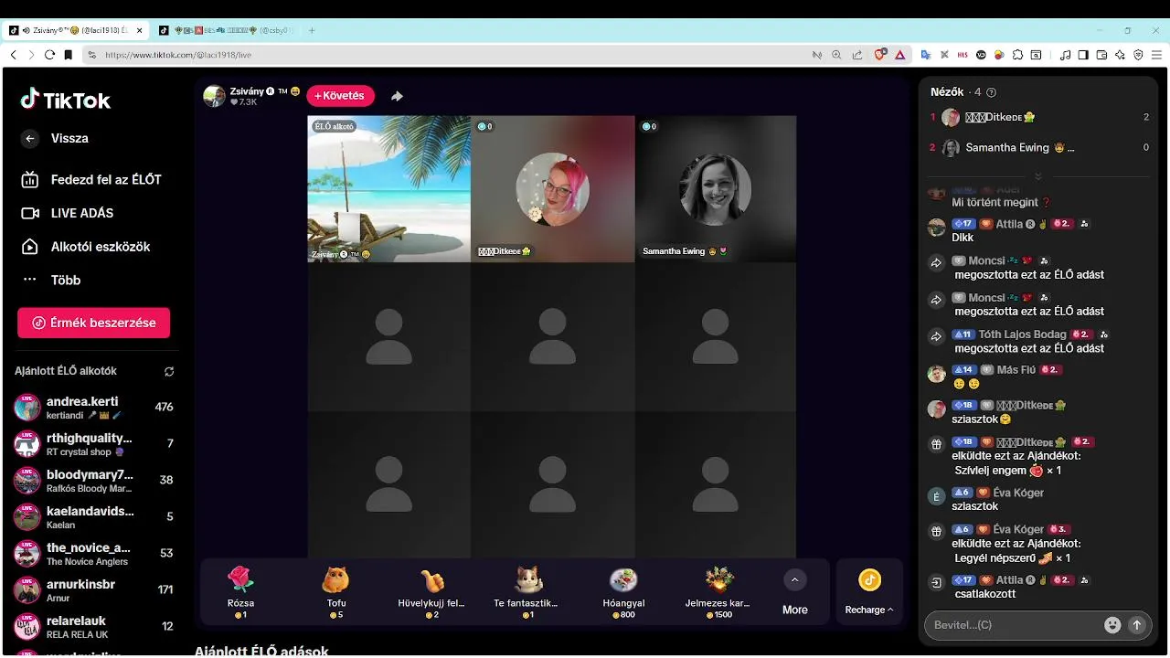Viewport: 1170px width, 658px height.
Task: Click Samantha Ewing guest avatar tile
Action: (x=716, y=189)
